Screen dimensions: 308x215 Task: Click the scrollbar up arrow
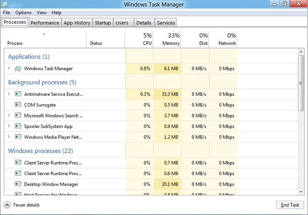pyautogui.click(x=301, y=51)
